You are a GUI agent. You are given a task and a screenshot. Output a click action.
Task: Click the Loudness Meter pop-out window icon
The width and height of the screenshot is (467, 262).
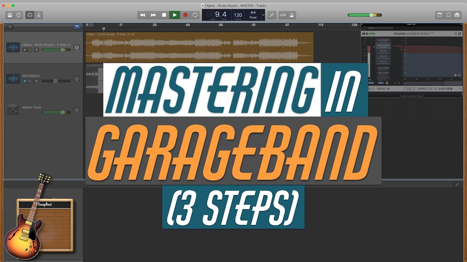coord(455,33)
